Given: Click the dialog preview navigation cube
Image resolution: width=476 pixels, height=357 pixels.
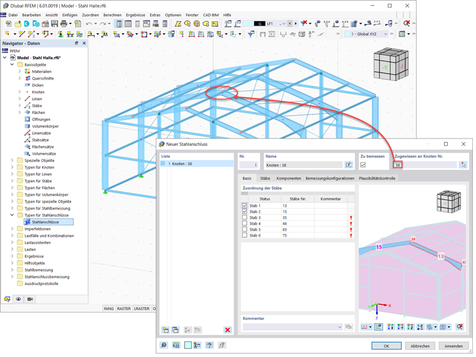Looking at the screenshot, I should click(x=448, y=201).
